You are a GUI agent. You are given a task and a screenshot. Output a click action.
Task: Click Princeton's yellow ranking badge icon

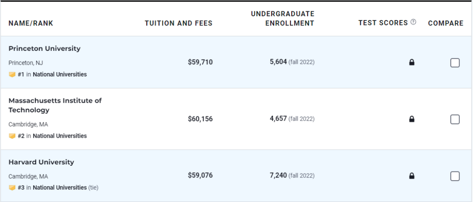12,75
